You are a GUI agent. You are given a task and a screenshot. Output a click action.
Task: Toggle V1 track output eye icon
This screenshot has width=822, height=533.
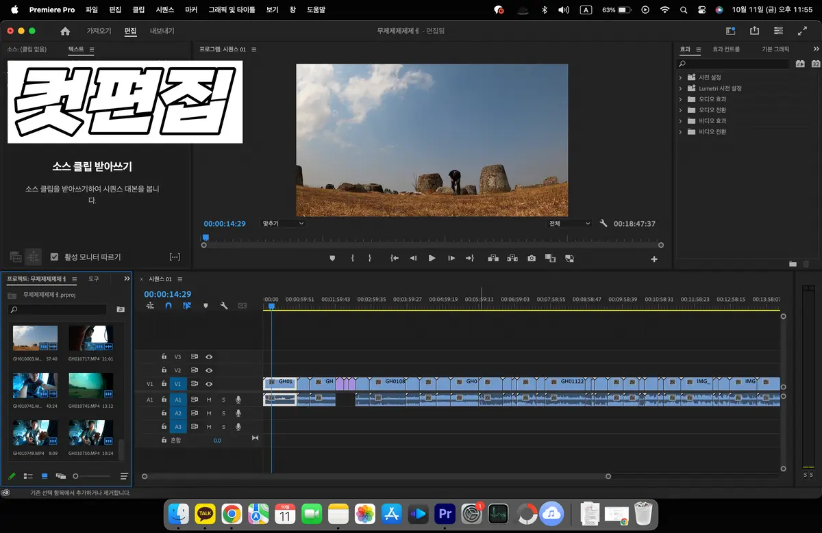pos(209,384)
